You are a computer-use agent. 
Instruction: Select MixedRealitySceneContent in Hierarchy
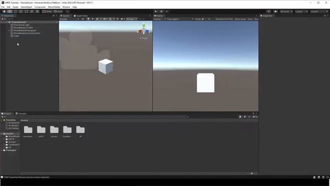[26, 33]
